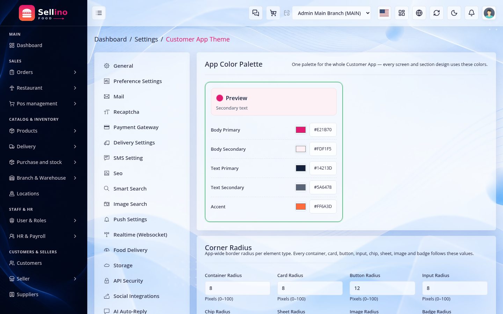The height and width of the screenshot is (314, 503).
Task: Open the Smart Search settings
Action: [142, 189]
